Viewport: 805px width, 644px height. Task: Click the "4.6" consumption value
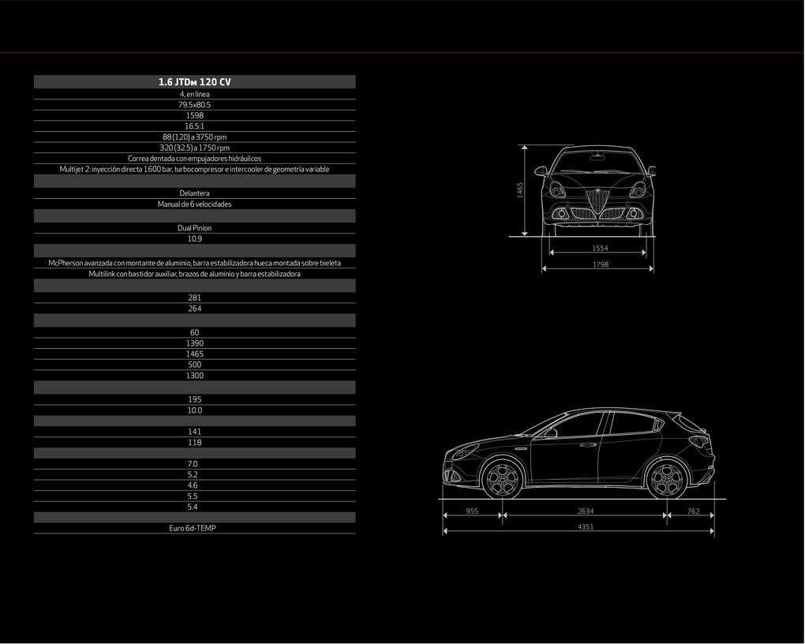click(x=193, y=485)
